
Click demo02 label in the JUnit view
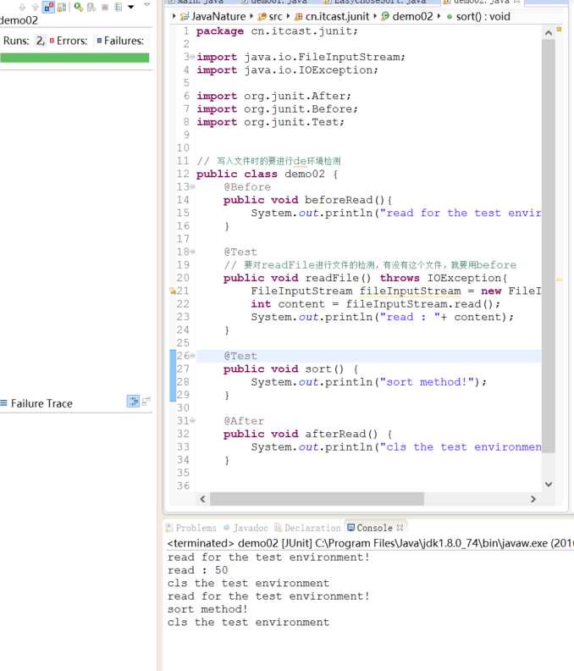(19, 20)
